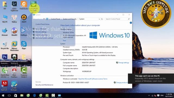Viewport: 174px width, 98px height.
Task: Click the taskbar clock and date
Action: click(169, 96)
